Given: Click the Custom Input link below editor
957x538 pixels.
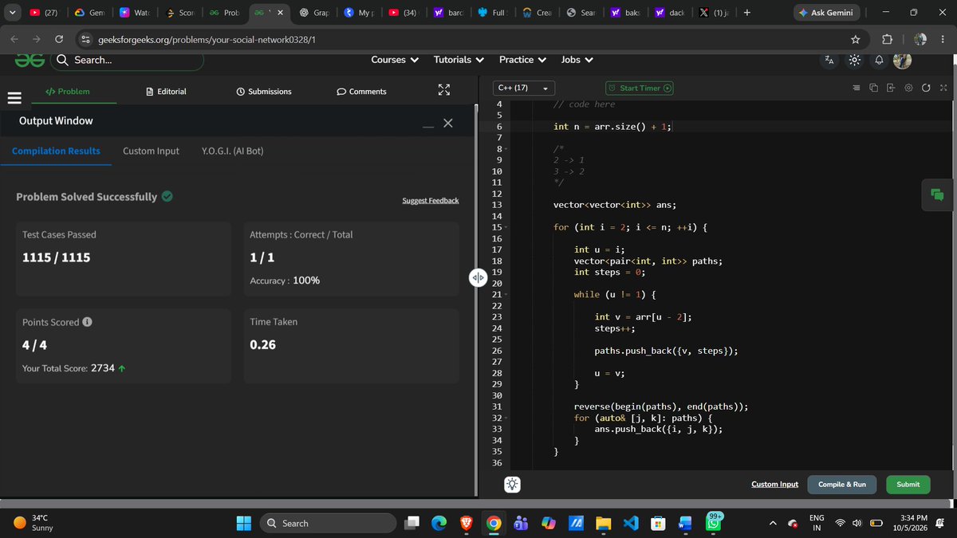Looking at the screenshot, I should 774,484.
